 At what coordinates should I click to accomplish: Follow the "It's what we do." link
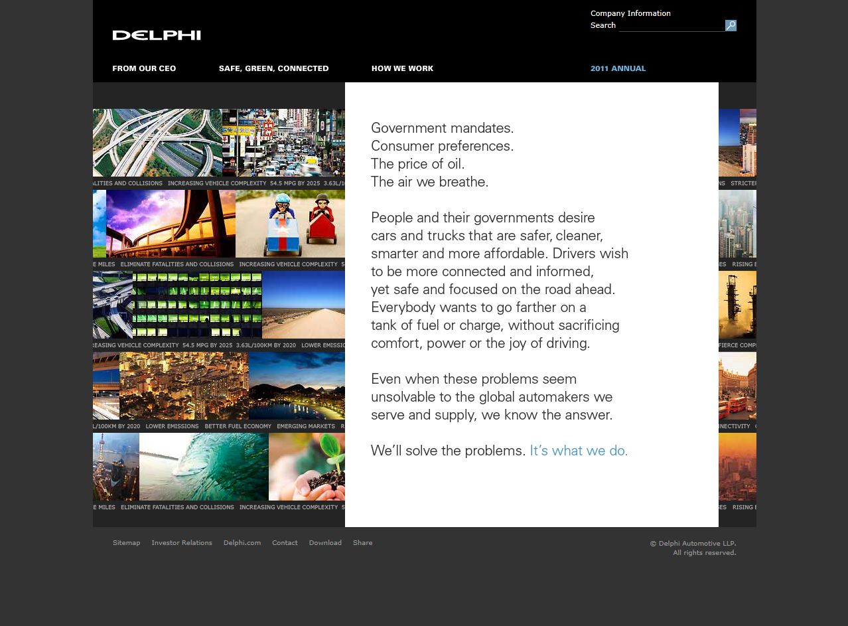[x=578, y=451]
